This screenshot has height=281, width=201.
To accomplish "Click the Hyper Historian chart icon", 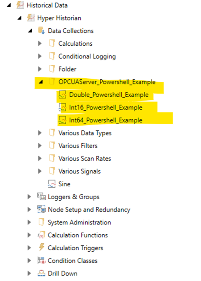I will point(31,18).
